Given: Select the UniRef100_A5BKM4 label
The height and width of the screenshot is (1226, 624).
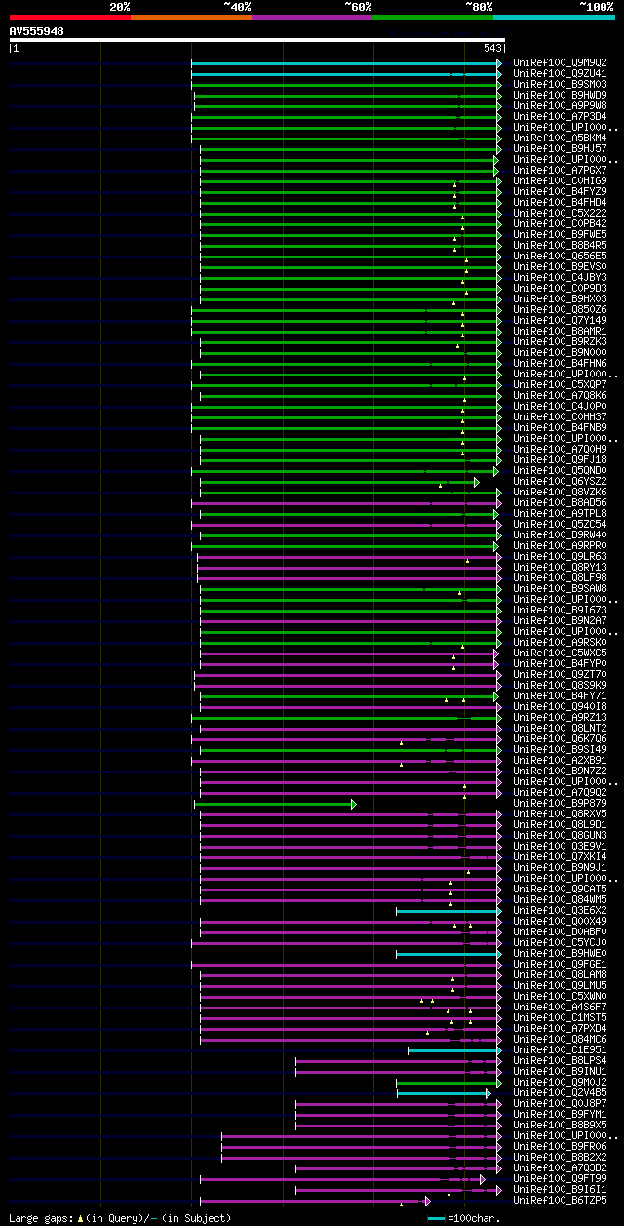Looking at the screenshot, I should pyautogui.click(x=560, y=138).
